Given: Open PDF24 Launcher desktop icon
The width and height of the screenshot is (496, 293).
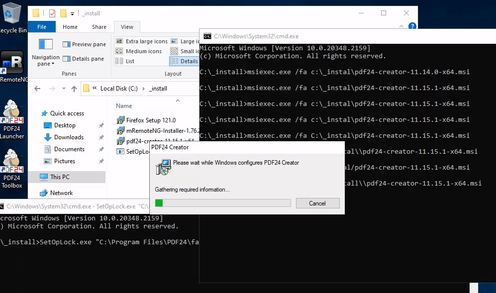Looking at the screenshot, I should 12,119.
